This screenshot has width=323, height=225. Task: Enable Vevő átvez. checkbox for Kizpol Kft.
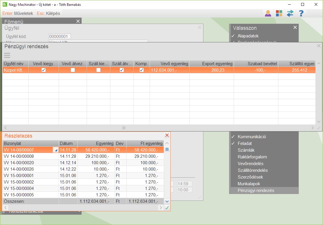(73, 70)
